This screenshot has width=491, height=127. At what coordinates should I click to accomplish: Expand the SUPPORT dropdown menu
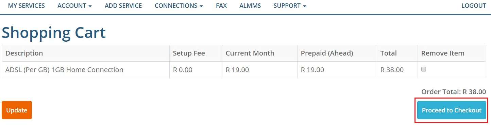290,6
